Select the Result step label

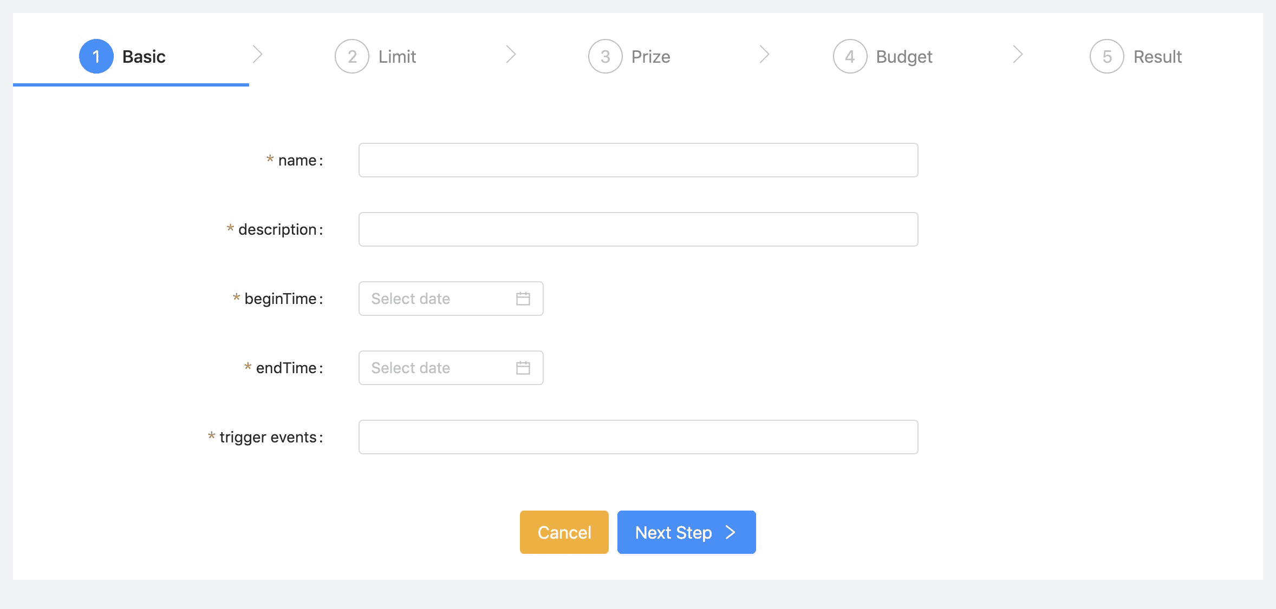pyautogui.click(x=1157, y=56)
